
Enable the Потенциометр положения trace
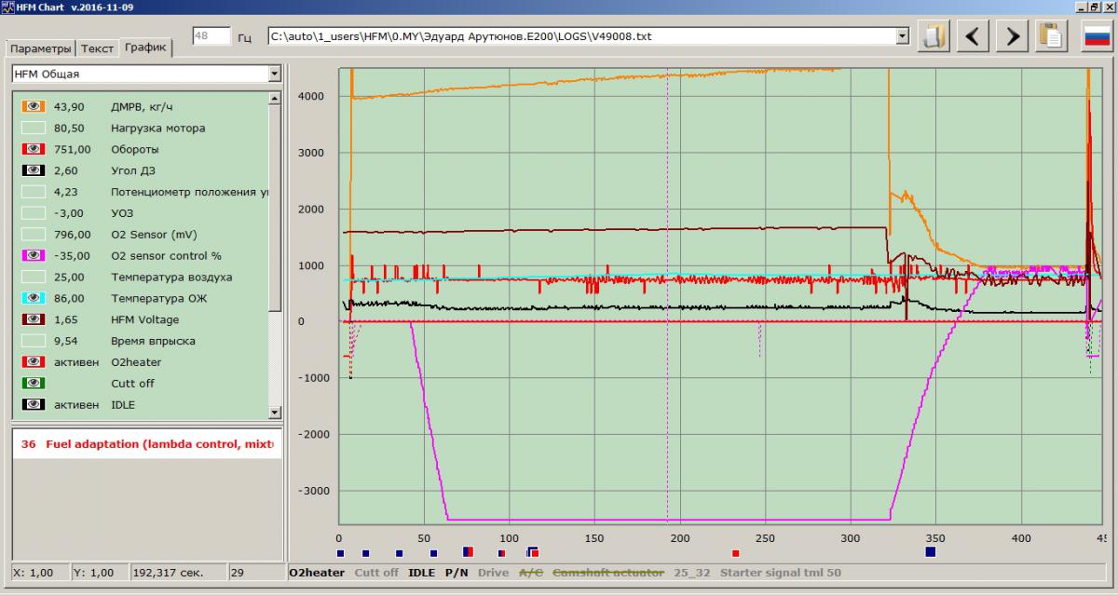pos(34,192)
